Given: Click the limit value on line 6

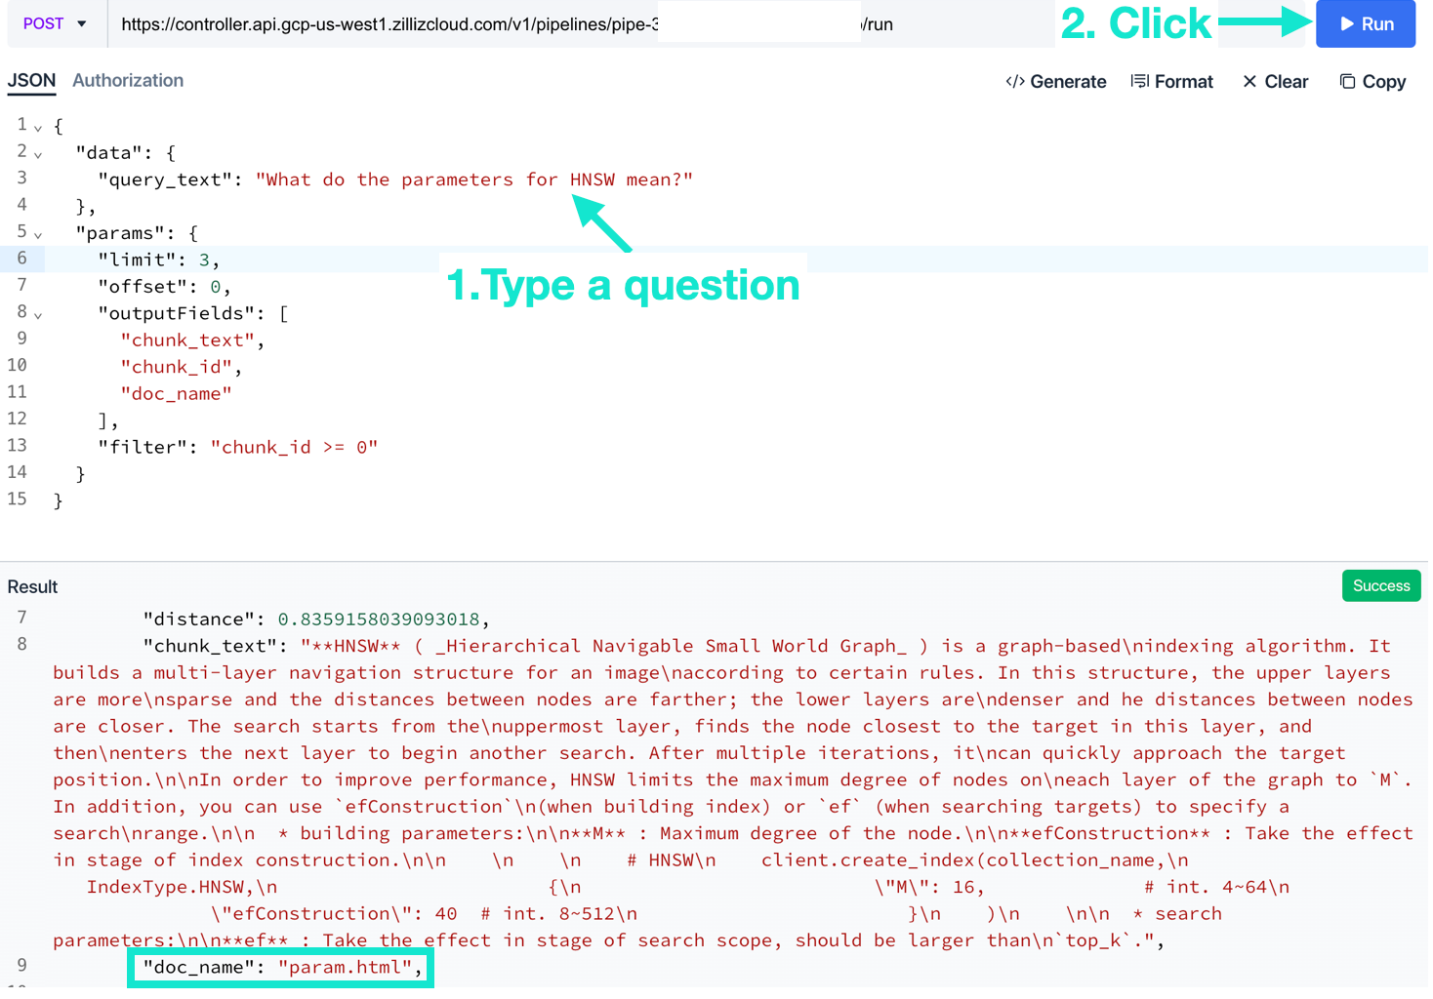Looking at the screenshot, I should click(204, 260).
